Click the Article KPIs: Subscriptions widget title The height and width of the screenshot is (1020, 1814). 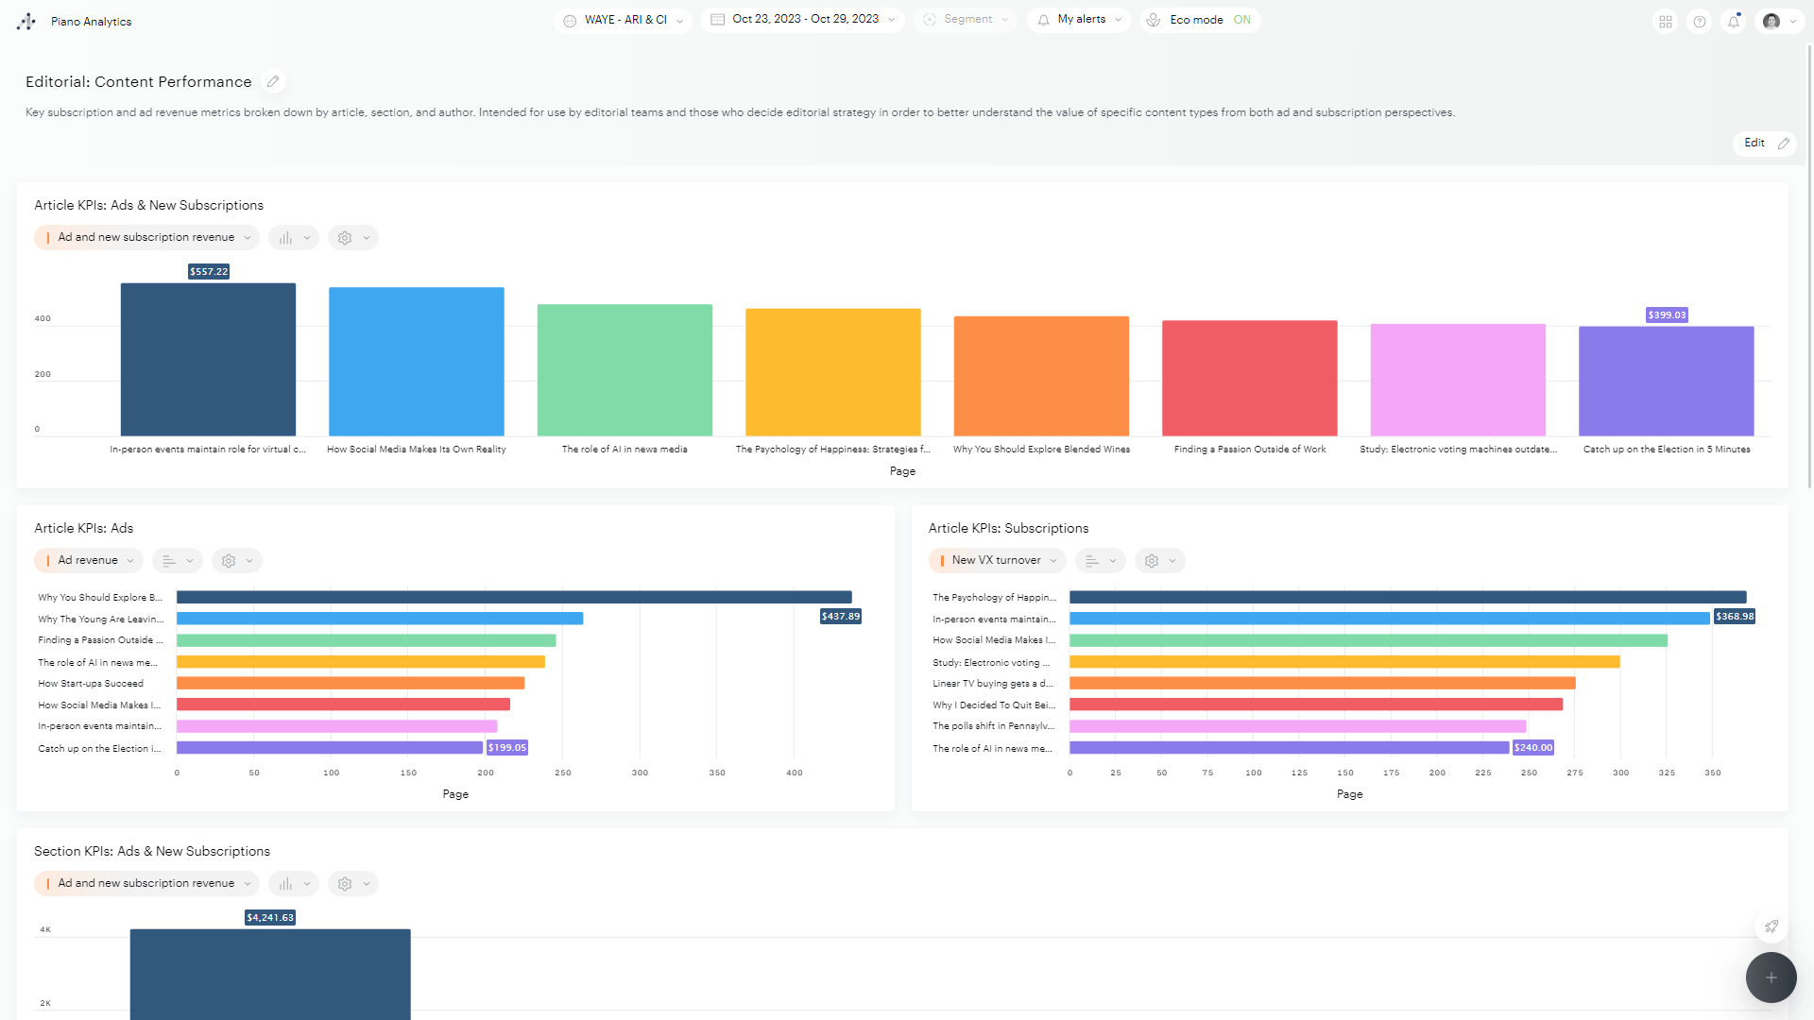click(x=1008, y=529)
